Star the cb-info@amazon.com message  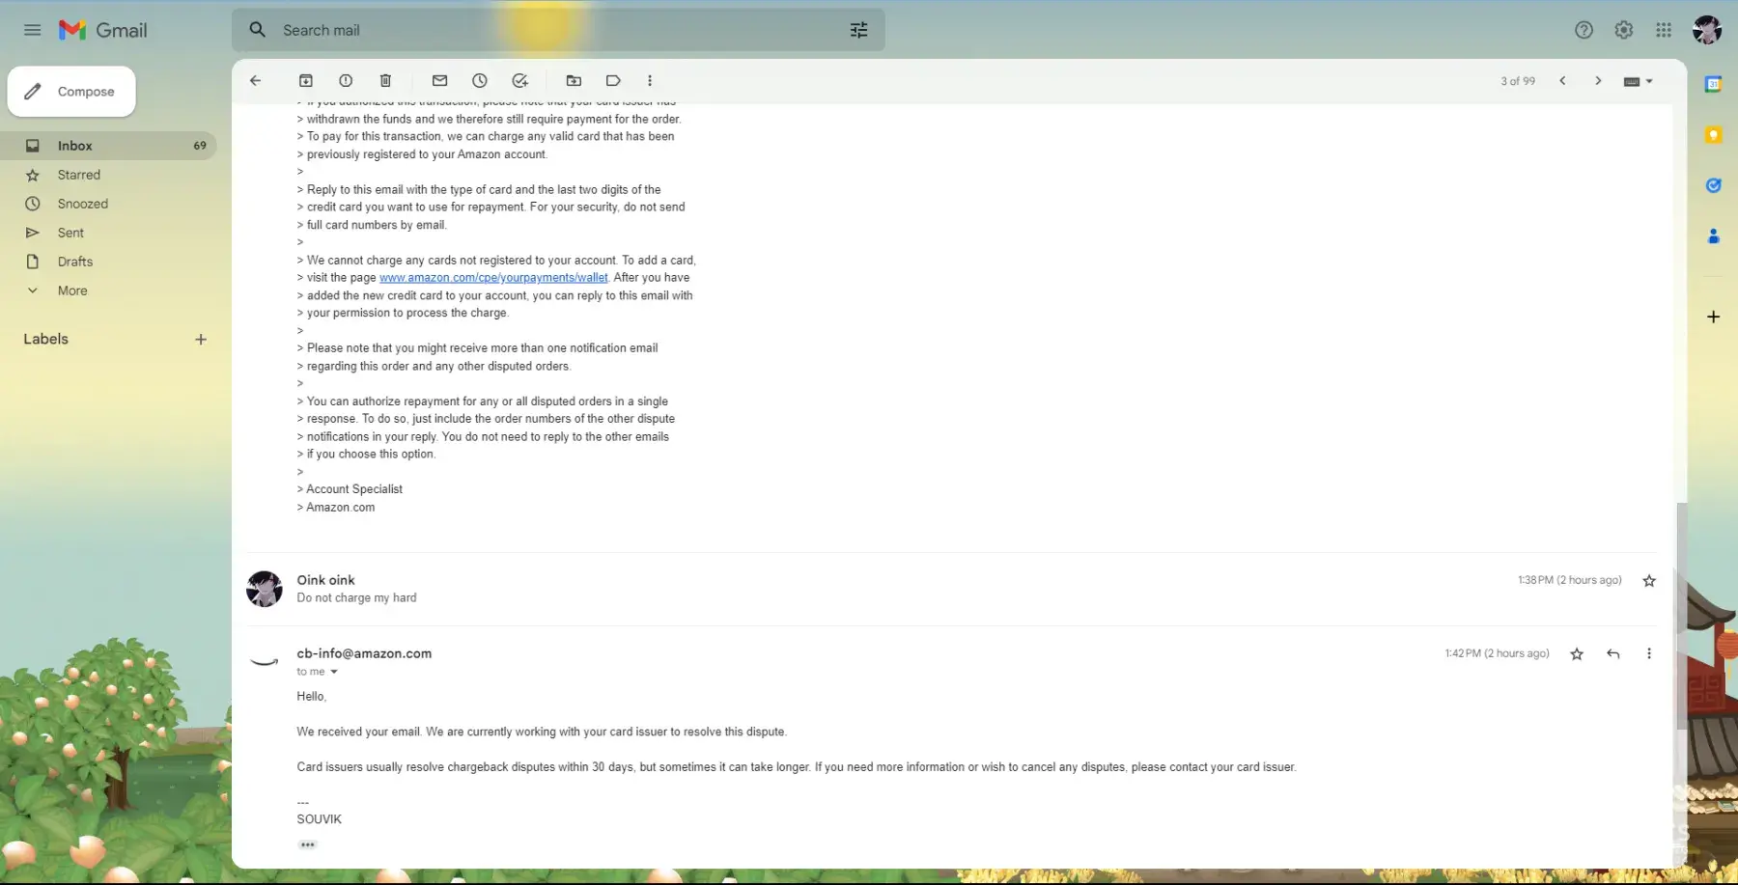1577,654
